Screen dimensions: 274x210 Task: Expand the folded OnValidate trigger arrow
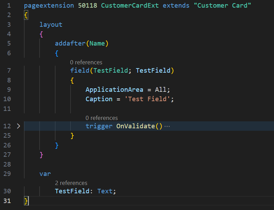pyautogui.click(x=19, y=126)
